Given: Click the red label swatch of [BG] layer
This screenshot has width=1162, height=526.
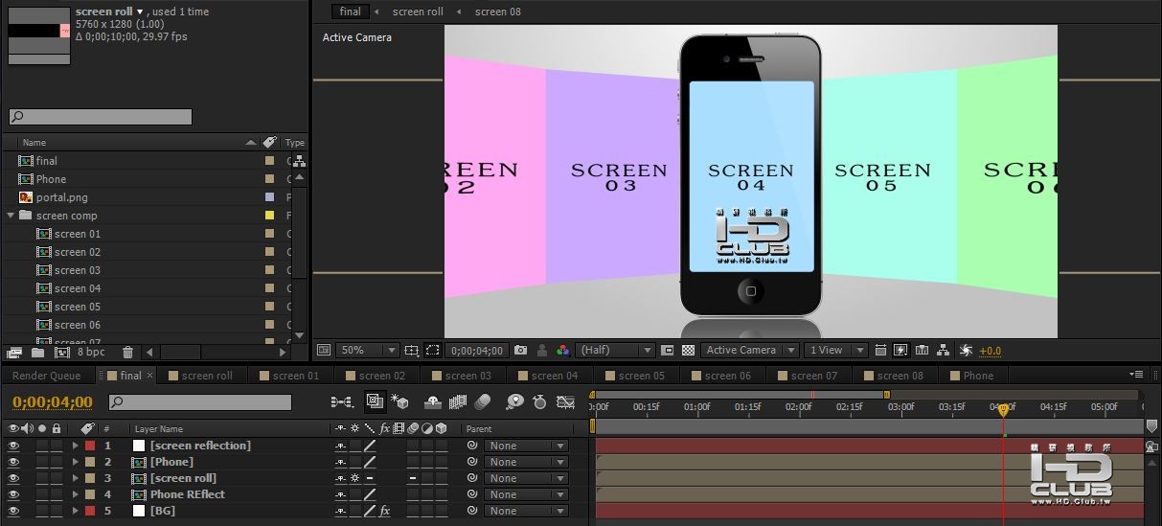Looking at the screenshot, I should pos(90,511).
